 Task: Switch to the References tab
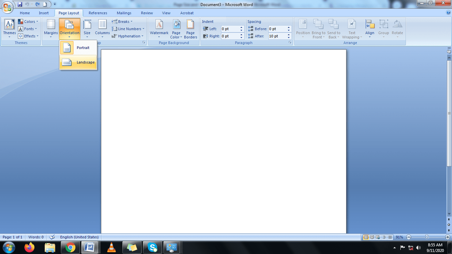point(98,13)
